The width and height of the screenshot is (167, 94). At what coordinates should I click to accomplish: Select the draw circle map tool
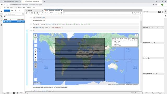point(35,57)
